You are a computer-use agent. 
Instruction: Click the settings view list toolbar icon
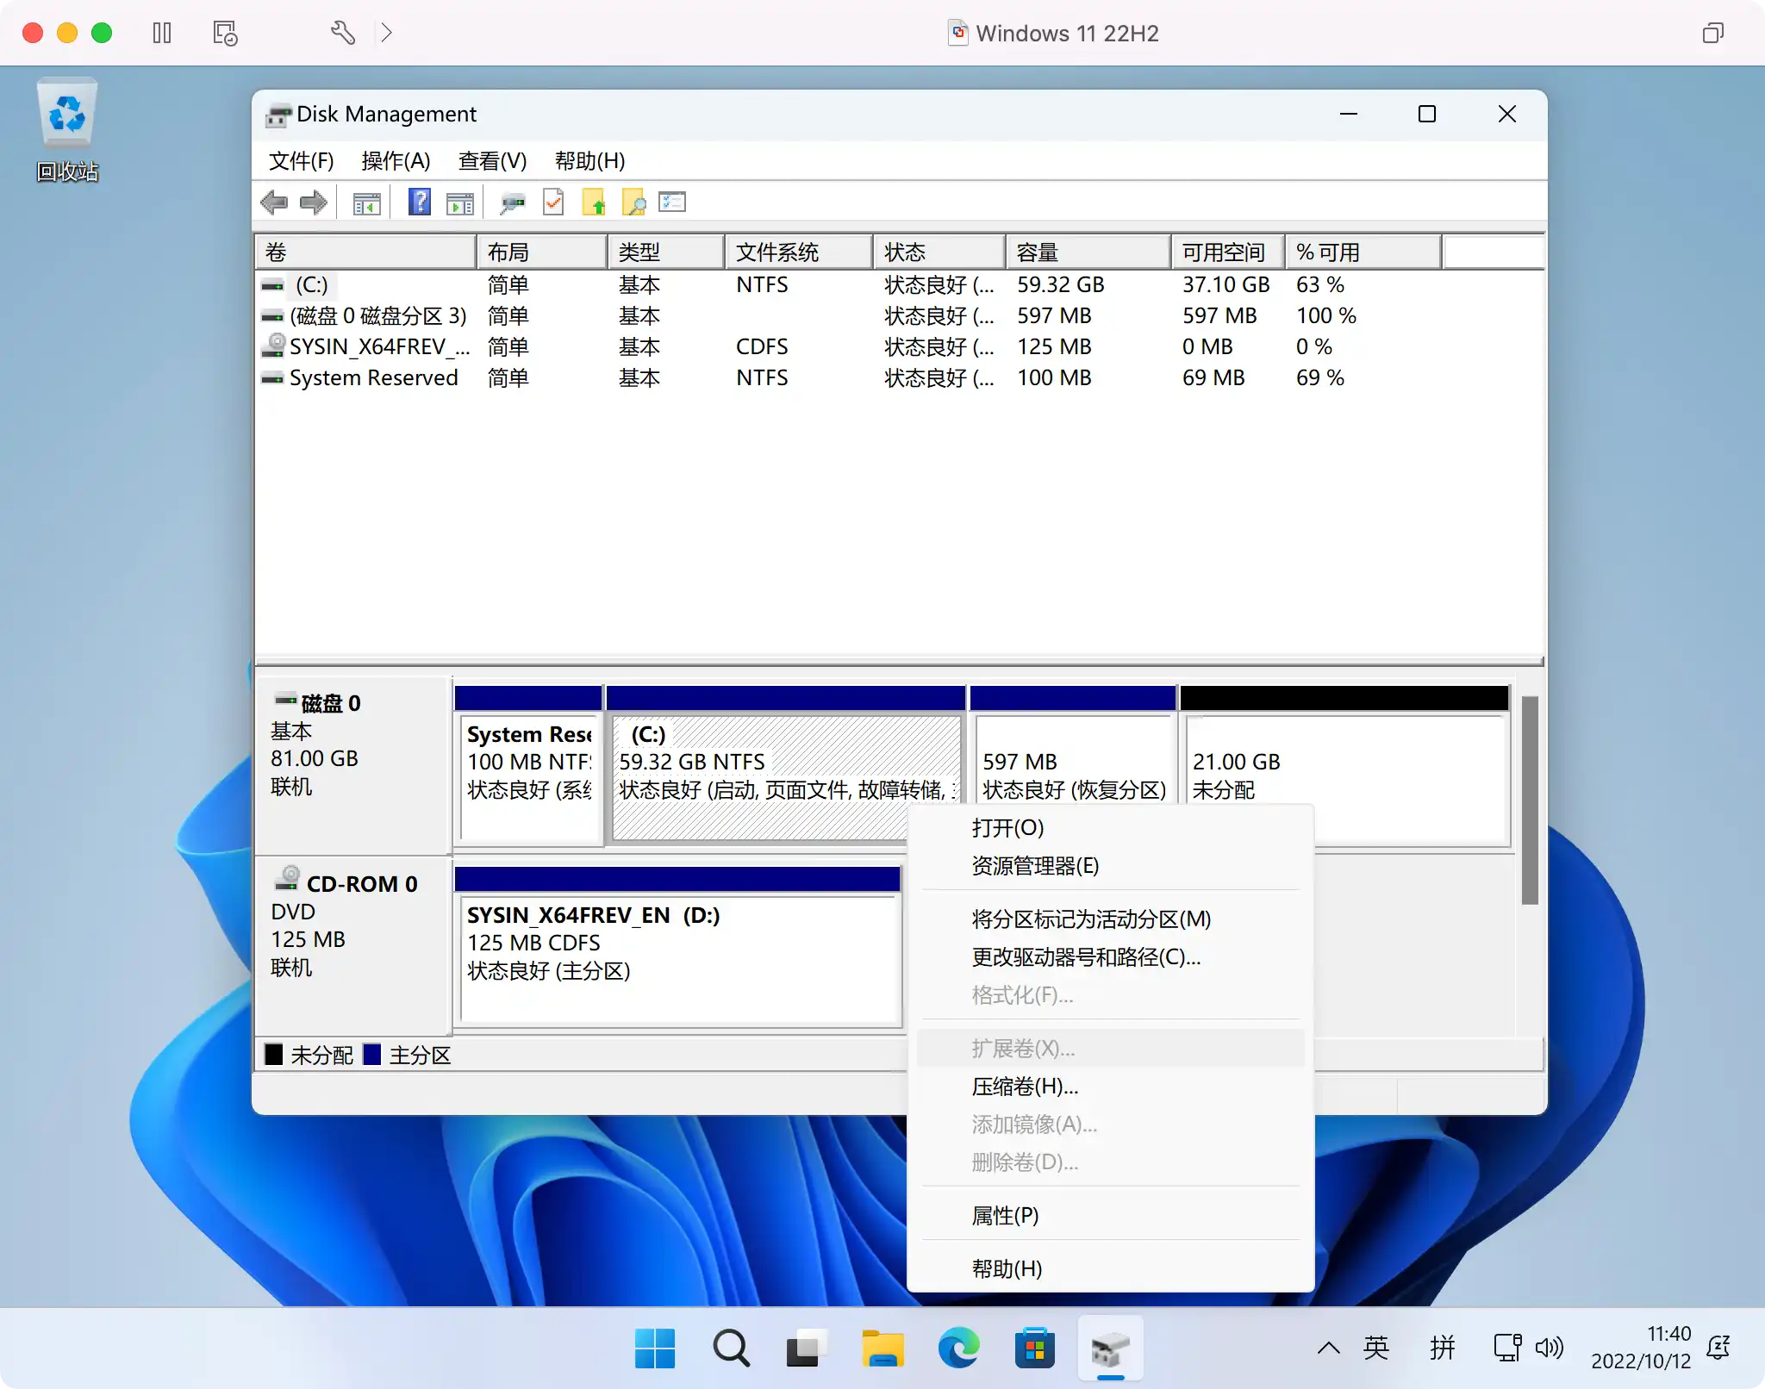[x=672, y=202]
